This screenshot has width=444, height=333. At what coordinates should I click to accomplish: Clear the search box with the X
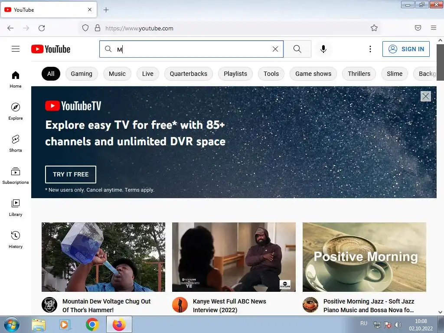pyautogui.click(x=275, y=49)
